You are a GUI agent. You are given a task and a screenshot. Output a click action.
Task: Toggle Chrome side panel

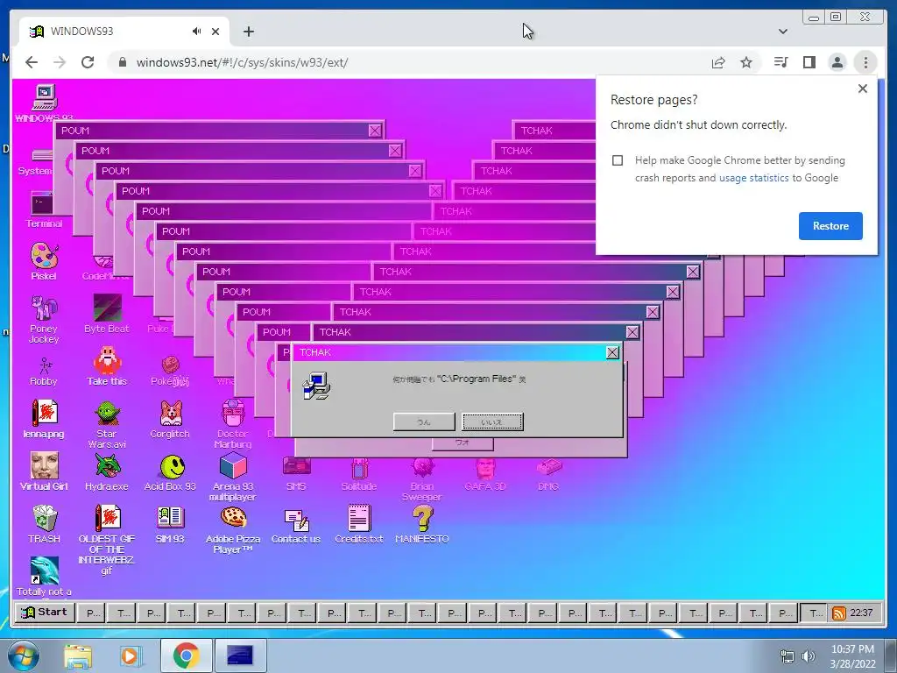pyautogui.click(x=809, y=62)
